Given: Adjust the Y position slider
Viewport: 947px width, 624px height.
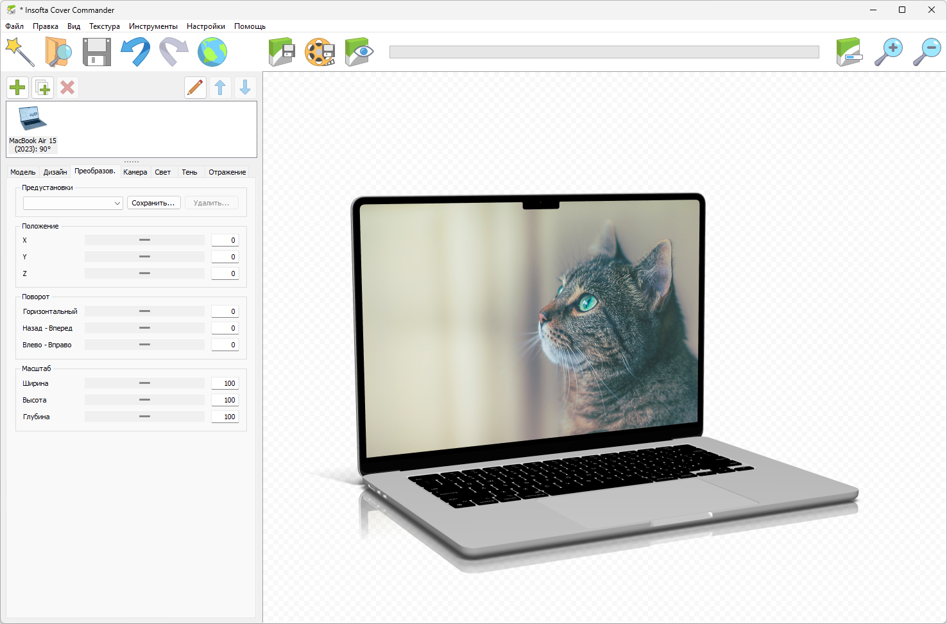Looking at the screenshot, I should 144,257.
